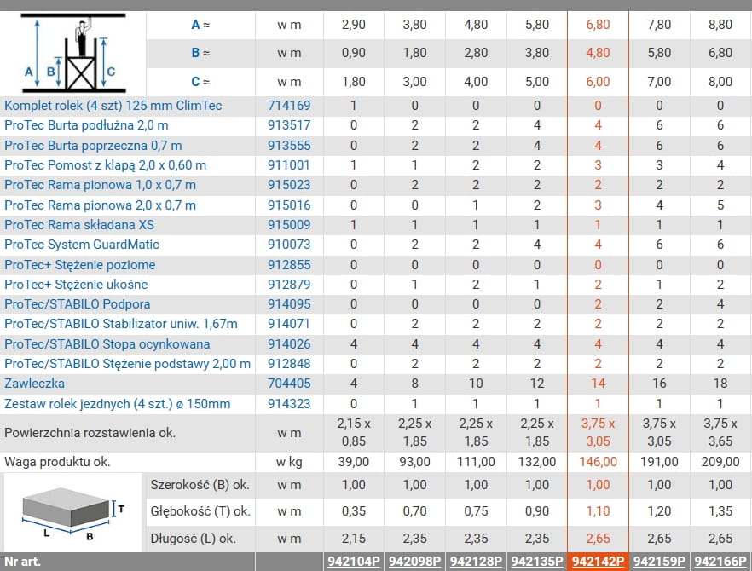Viewport: 752px width, 571px height.
Task: Click the scaffold height diagram image
Action: click(x=72, y=53)
